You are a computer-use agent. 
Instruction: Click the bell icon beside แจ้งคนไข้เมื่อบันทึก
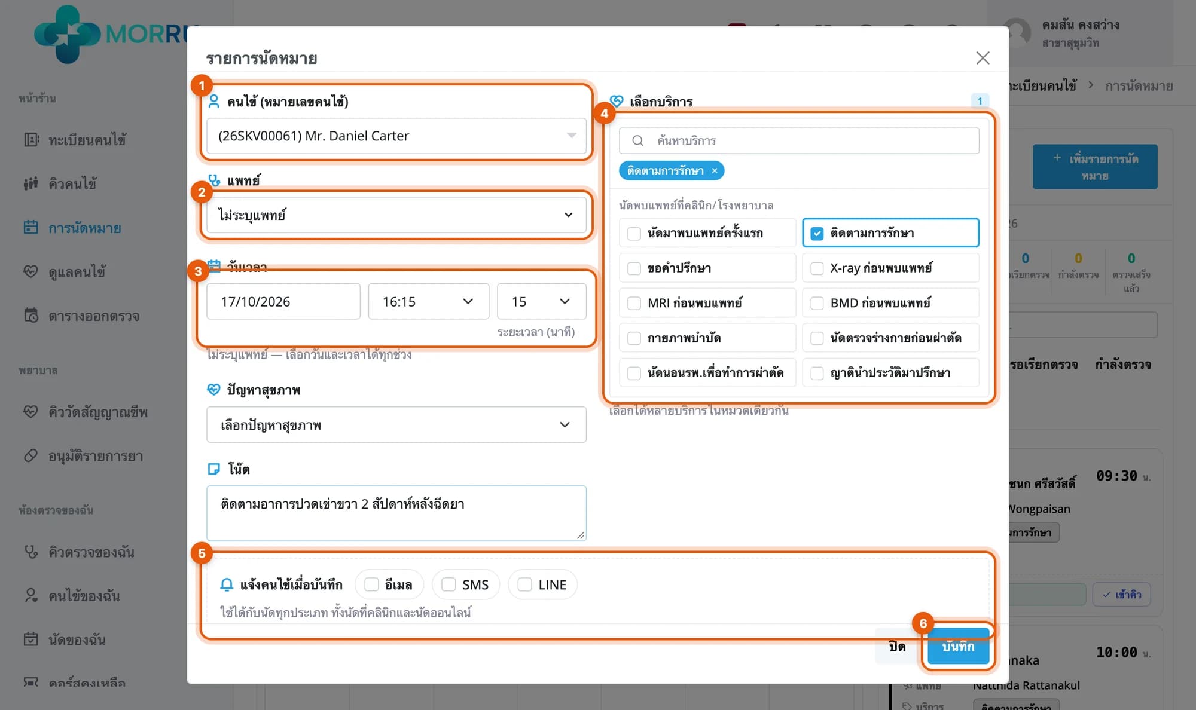(227, 584)
